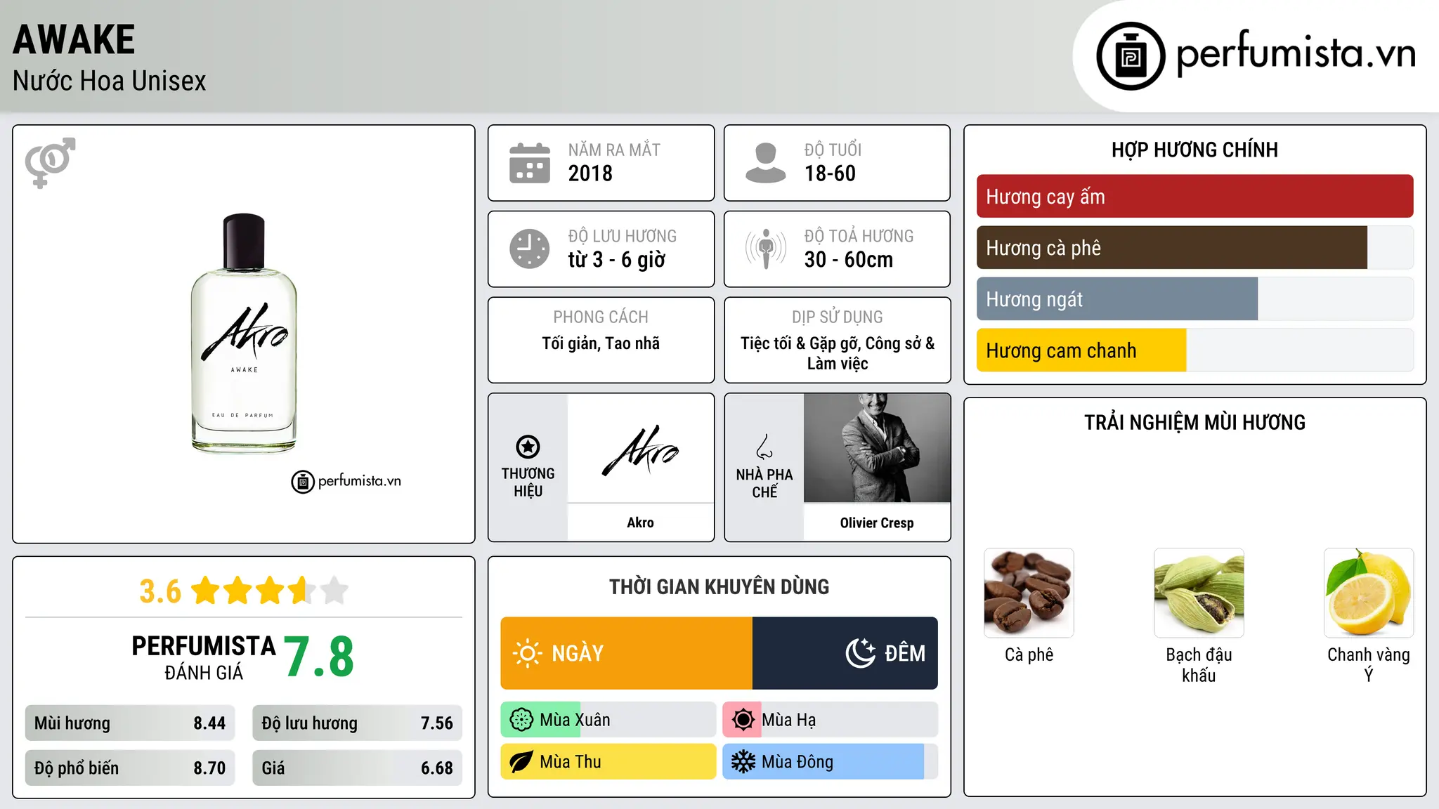Viewport: 1439px width, 809px height.
Task: Click the sillage value 30 - 60cm
Action: 849,260
